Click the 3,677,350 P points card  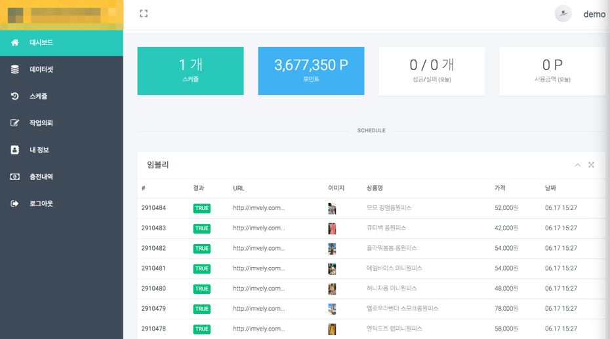point(311,71)
